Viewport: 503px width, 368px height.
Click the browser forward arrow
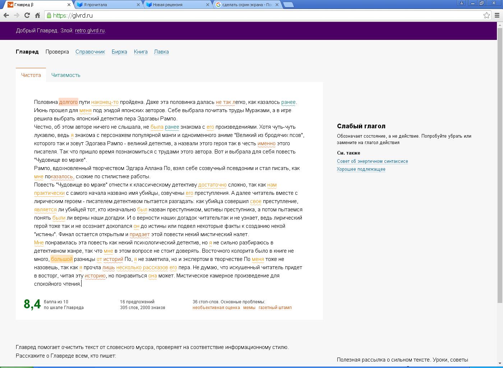coord(17,15)
